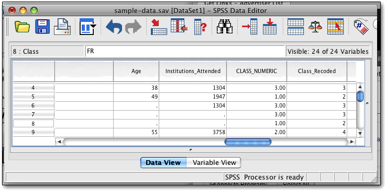Undo with the blue left arrow
Screen dimensions: 386x191
pos(114,27)
